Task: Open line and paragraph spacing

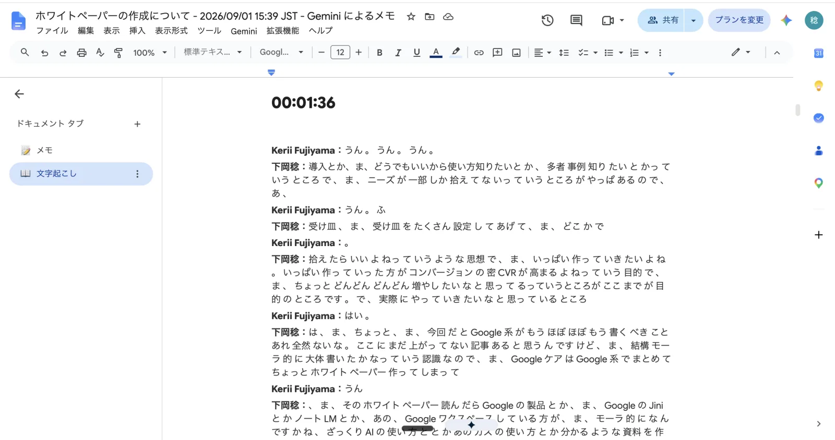Action: [x=564, y=53]
